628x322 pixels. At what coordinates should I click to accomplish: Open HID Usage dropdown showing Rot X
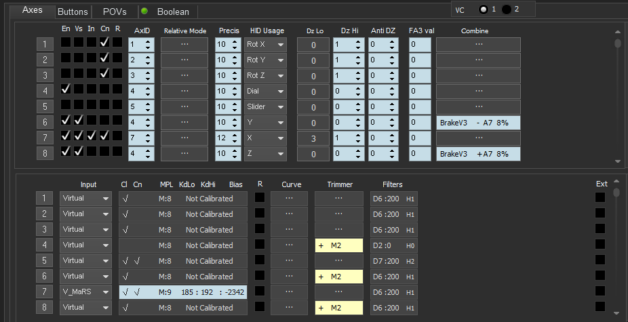(265, 45)
